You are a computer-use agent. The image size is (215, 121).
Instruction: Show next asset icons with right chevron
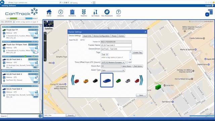coord(141,80)
